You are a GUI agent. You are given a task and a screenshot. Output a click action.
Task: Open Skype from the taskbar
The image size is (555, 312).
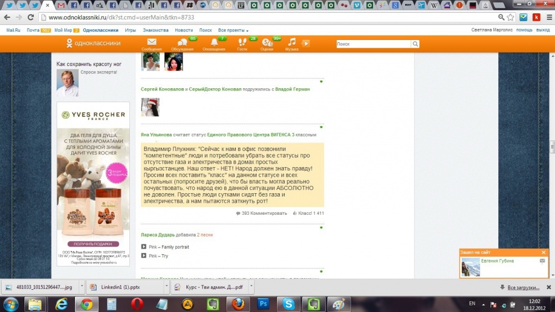289,304
